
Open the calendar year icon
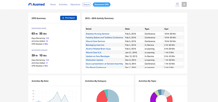click(177, 4)
